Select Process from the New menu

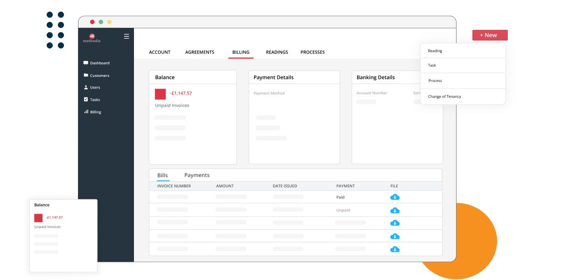coord(435,81)
